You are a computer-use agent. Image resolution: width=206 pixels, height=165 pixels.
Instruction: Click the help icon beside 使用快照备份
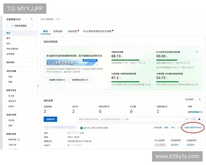tap(201, 112)
